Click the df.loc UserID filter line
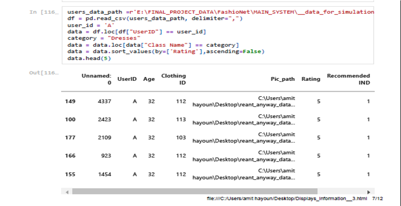Screen dimensions: 401x206 tap(137, 32)
